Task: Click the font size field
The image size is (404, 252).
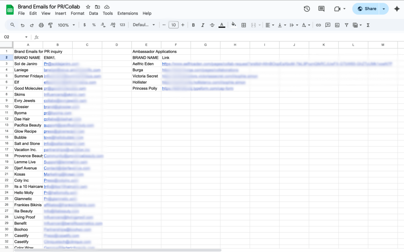Action: [173, 25]
